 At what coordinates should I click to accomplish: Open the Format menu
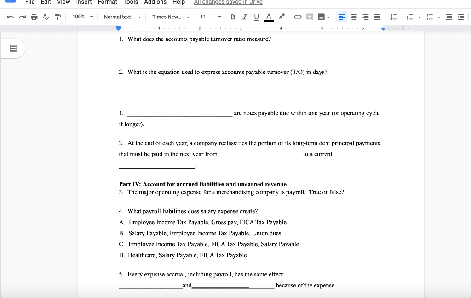107,2
